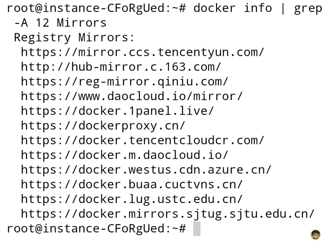Click the cartoon avatar icon in corner

(x=316, y=235)
